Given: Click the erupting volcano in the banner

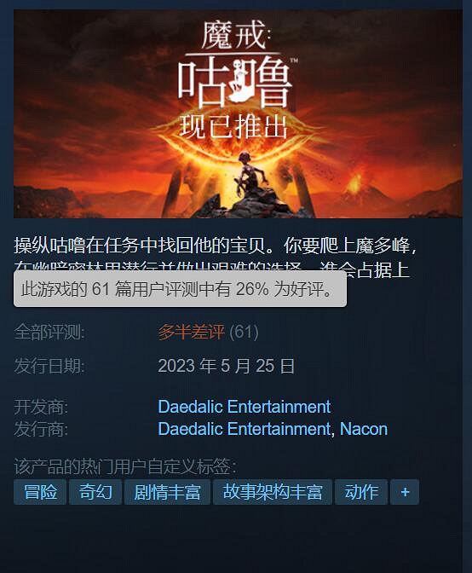Looking at the screenshot, I should (x=354, y=182).
